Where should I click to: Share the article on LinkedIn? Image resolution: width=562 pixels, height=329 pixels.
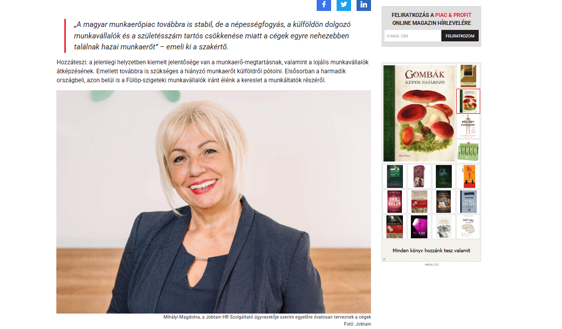click(x=364, y=5)
